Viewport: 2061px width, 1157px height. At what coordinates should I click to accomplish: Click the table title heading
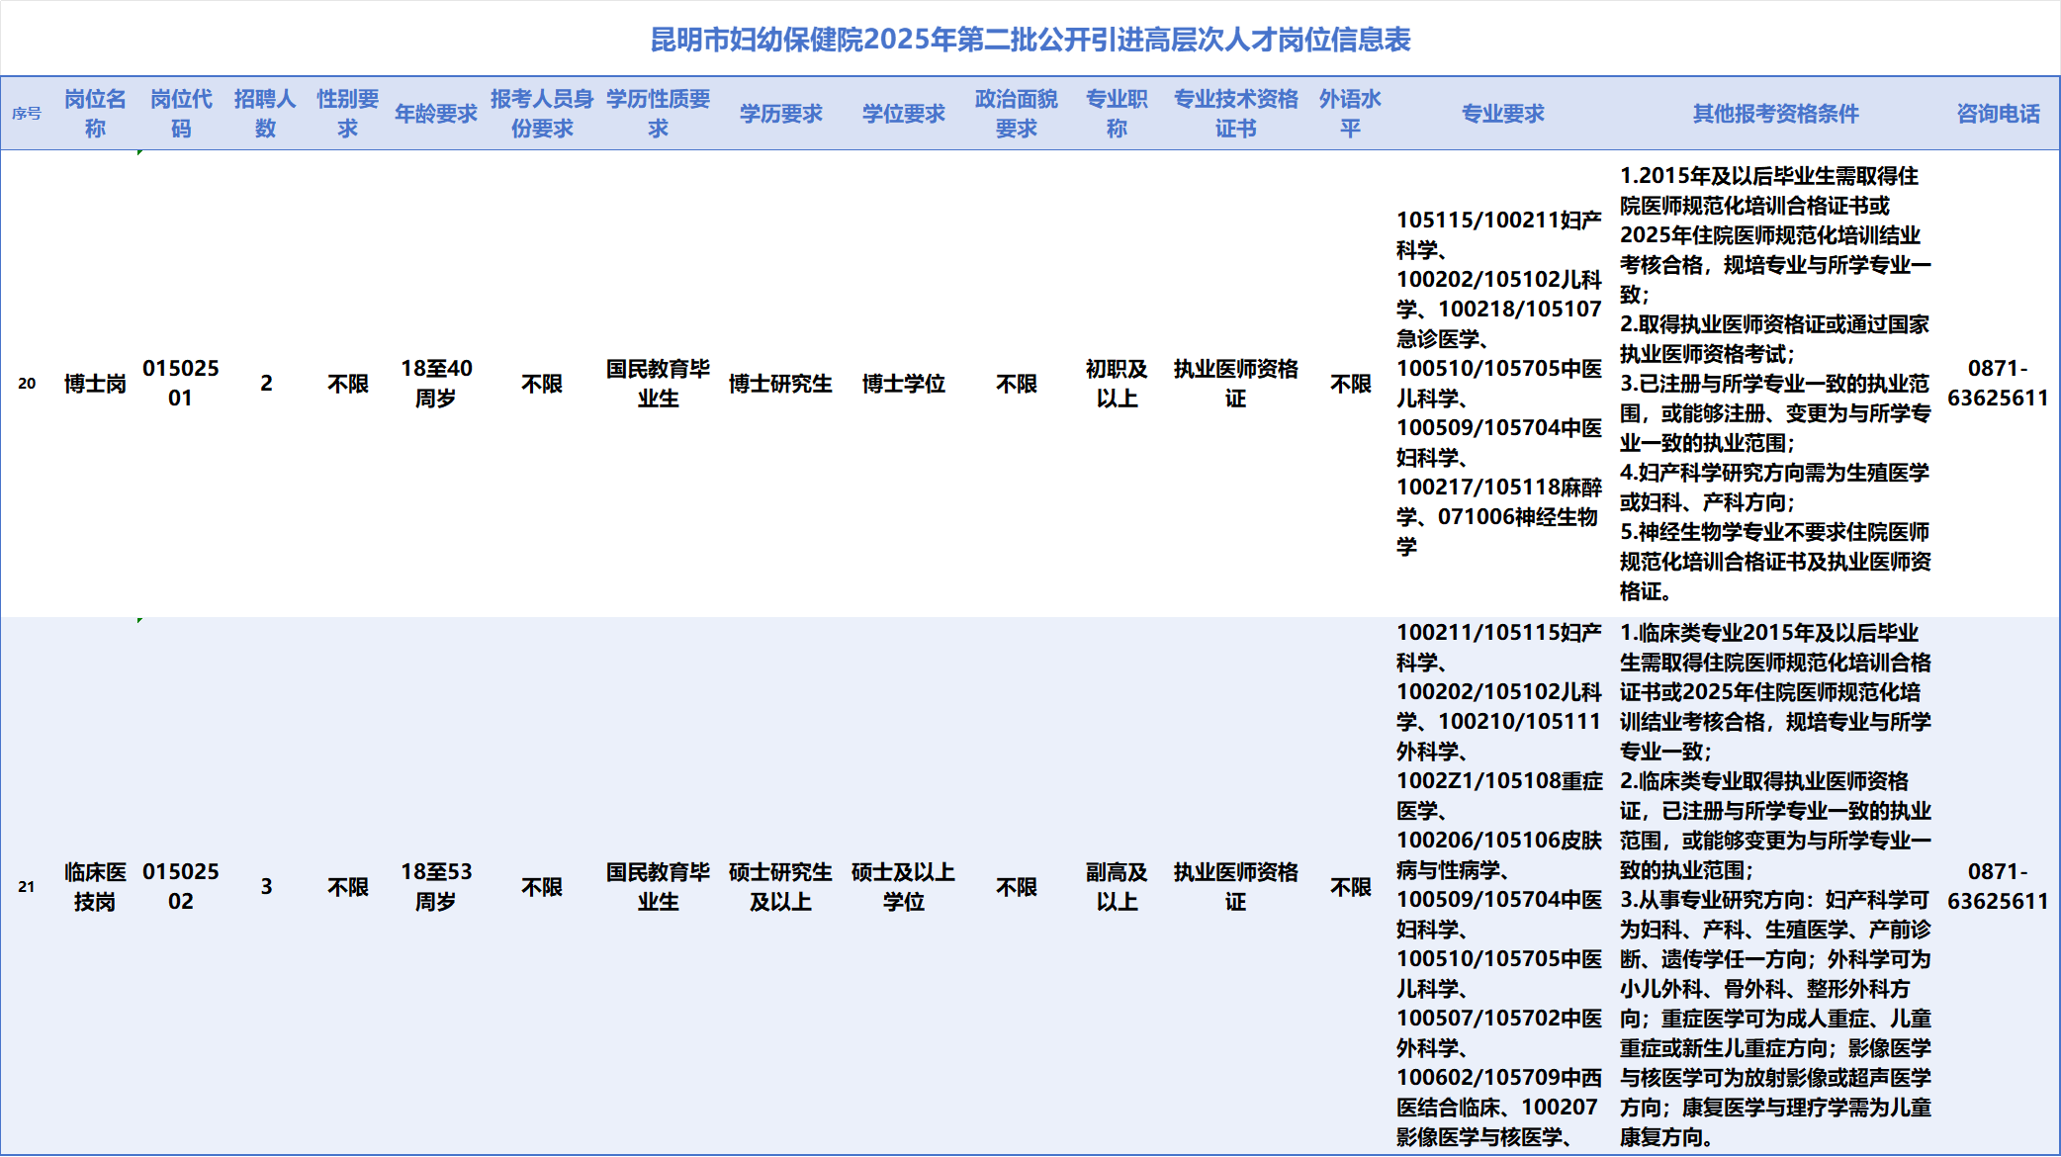pyautogui.click(x=1030, y=40)
